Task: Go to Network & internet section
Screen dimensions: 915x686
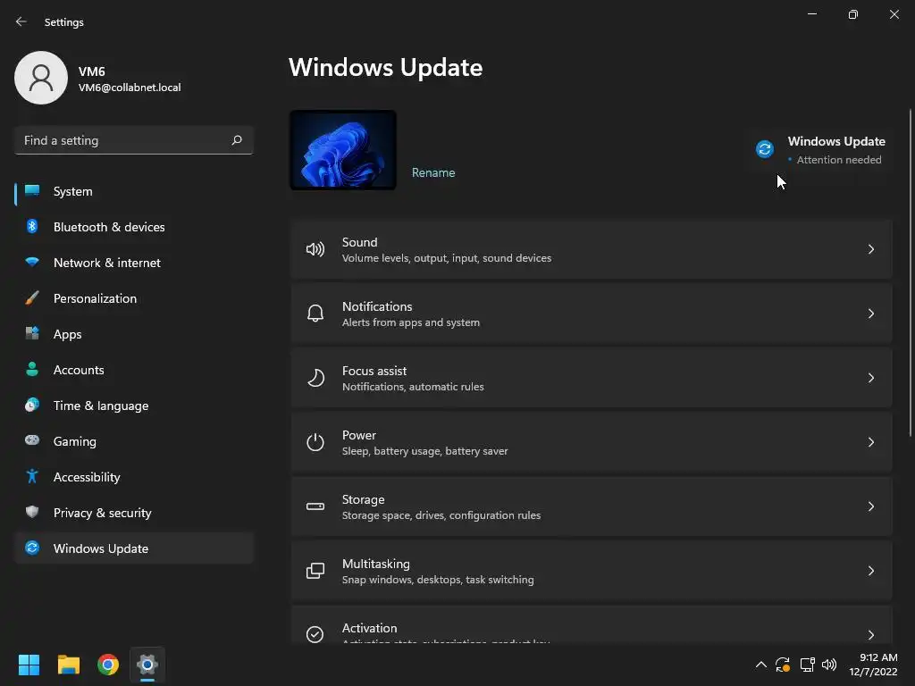Action: (134, 263)
